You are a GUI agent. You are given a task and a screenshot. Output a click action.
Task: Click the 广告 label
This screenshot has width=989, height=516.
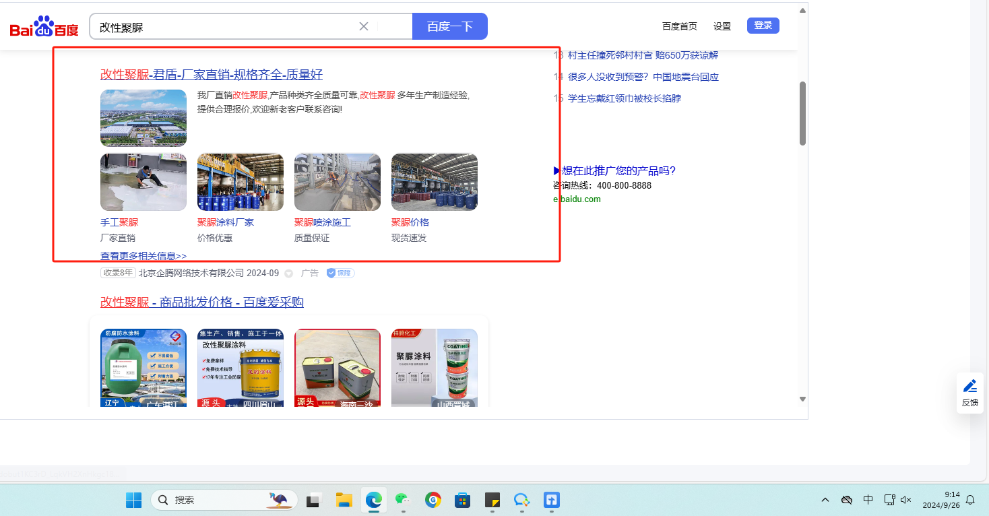pos(310,273)
